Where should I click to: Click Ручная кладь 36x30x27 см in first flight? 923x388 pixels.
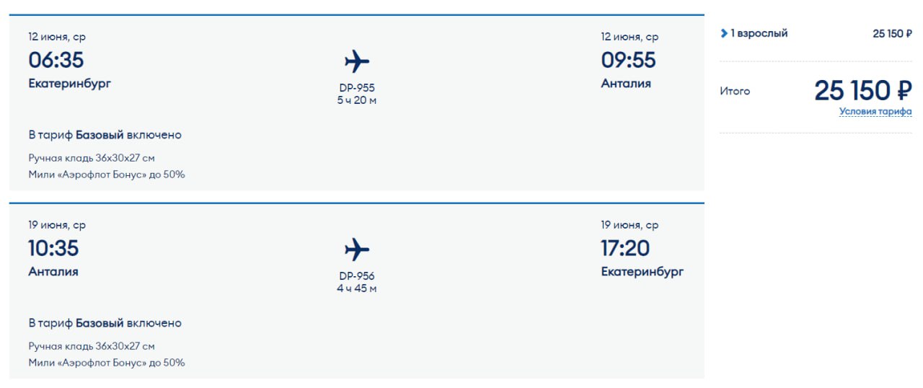point(92,158)
